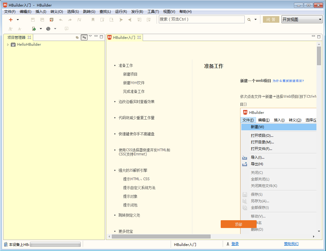Open browser globe dropdown arrow

point(55,29)
